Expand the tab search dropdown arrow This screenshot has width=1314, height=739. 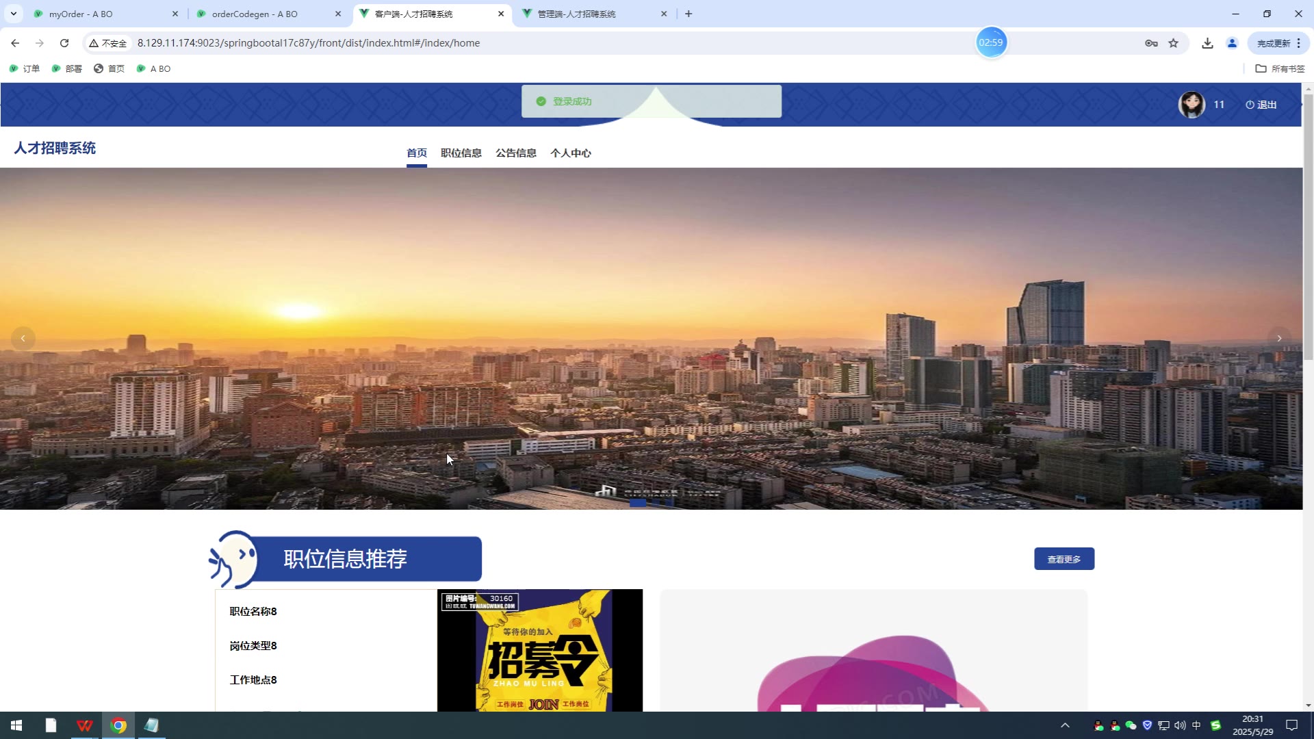(x=13, y=14)
